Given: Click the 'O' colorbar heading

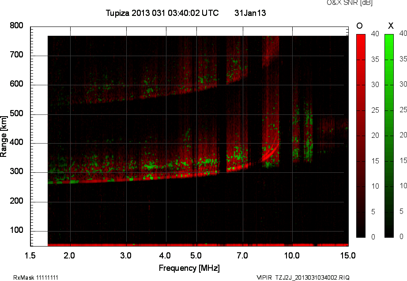Looking at the screenshot, I should (x=359, y=26).
